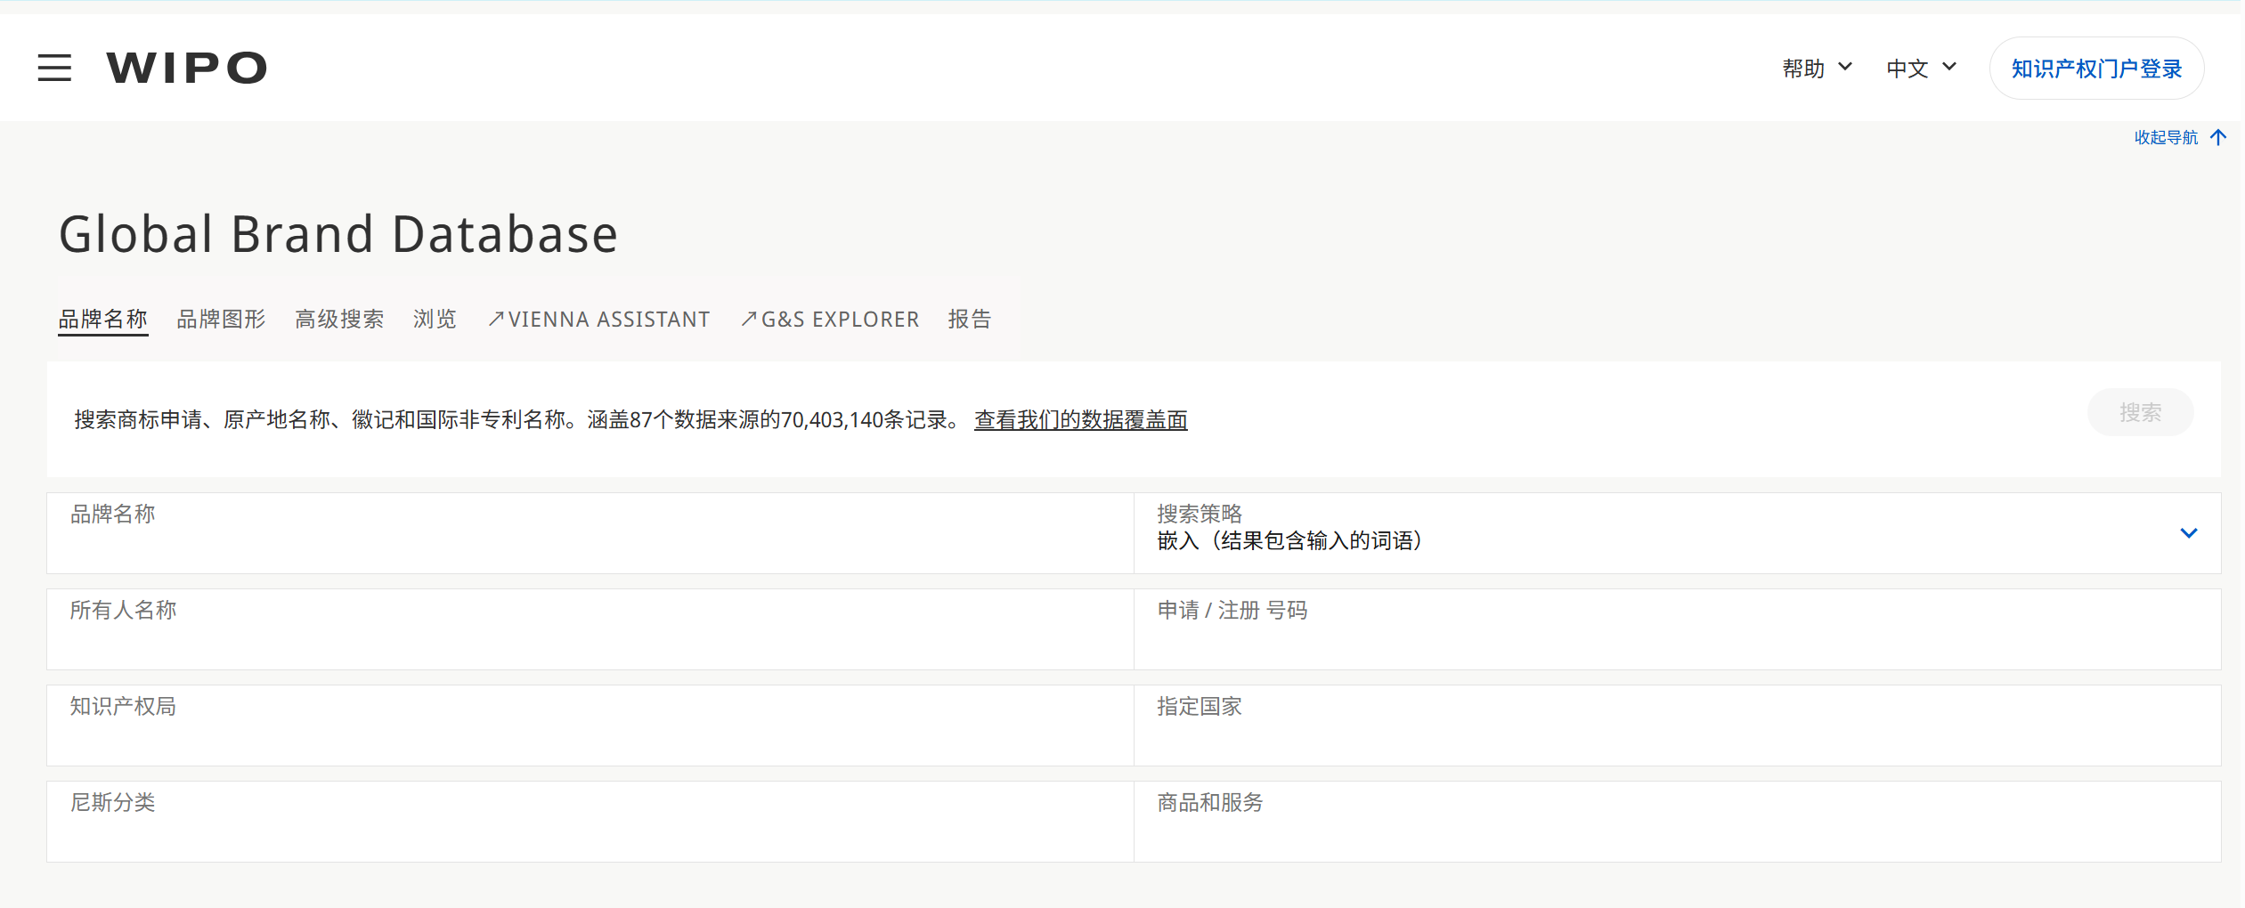Click the up arrow next to 收起导航
Image resolution: width=2245 pixels, height=908 pixels.
coord(2218,137)
